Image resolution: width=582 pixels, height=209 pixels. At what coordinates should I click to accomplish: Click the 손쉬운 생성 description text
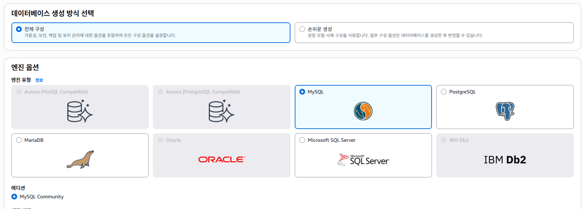tap(395, 36)
